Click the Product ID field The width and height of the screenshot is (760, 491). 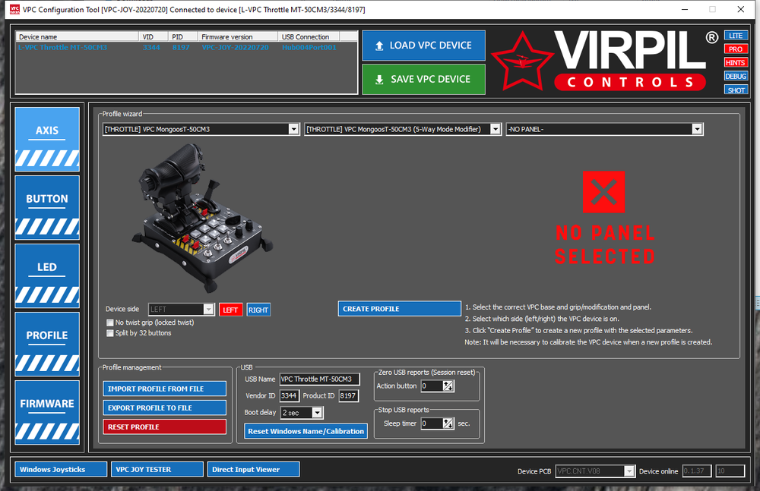349,395
